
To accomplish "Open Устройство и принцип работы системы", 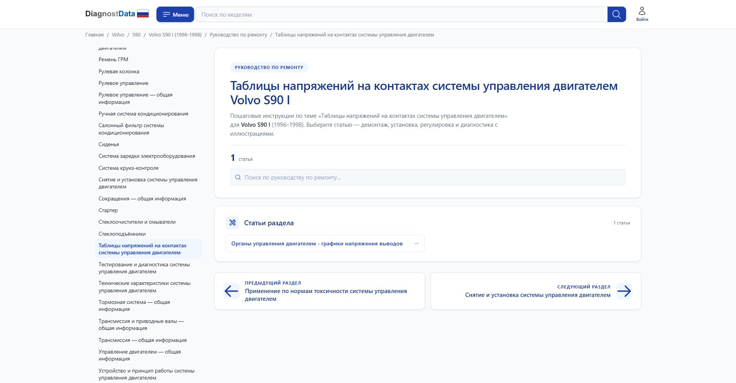I will (146, 374).
